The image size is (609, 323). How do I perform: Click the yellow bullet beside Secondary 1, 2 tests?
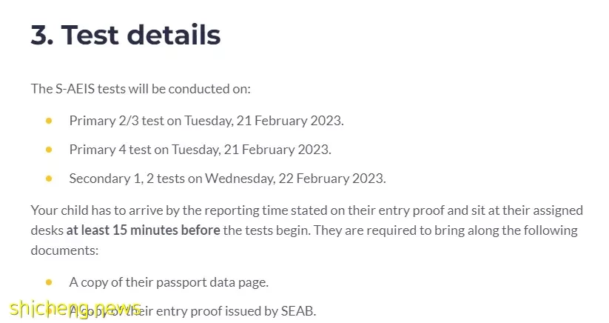pyautogui.click(x=49, y=179)
